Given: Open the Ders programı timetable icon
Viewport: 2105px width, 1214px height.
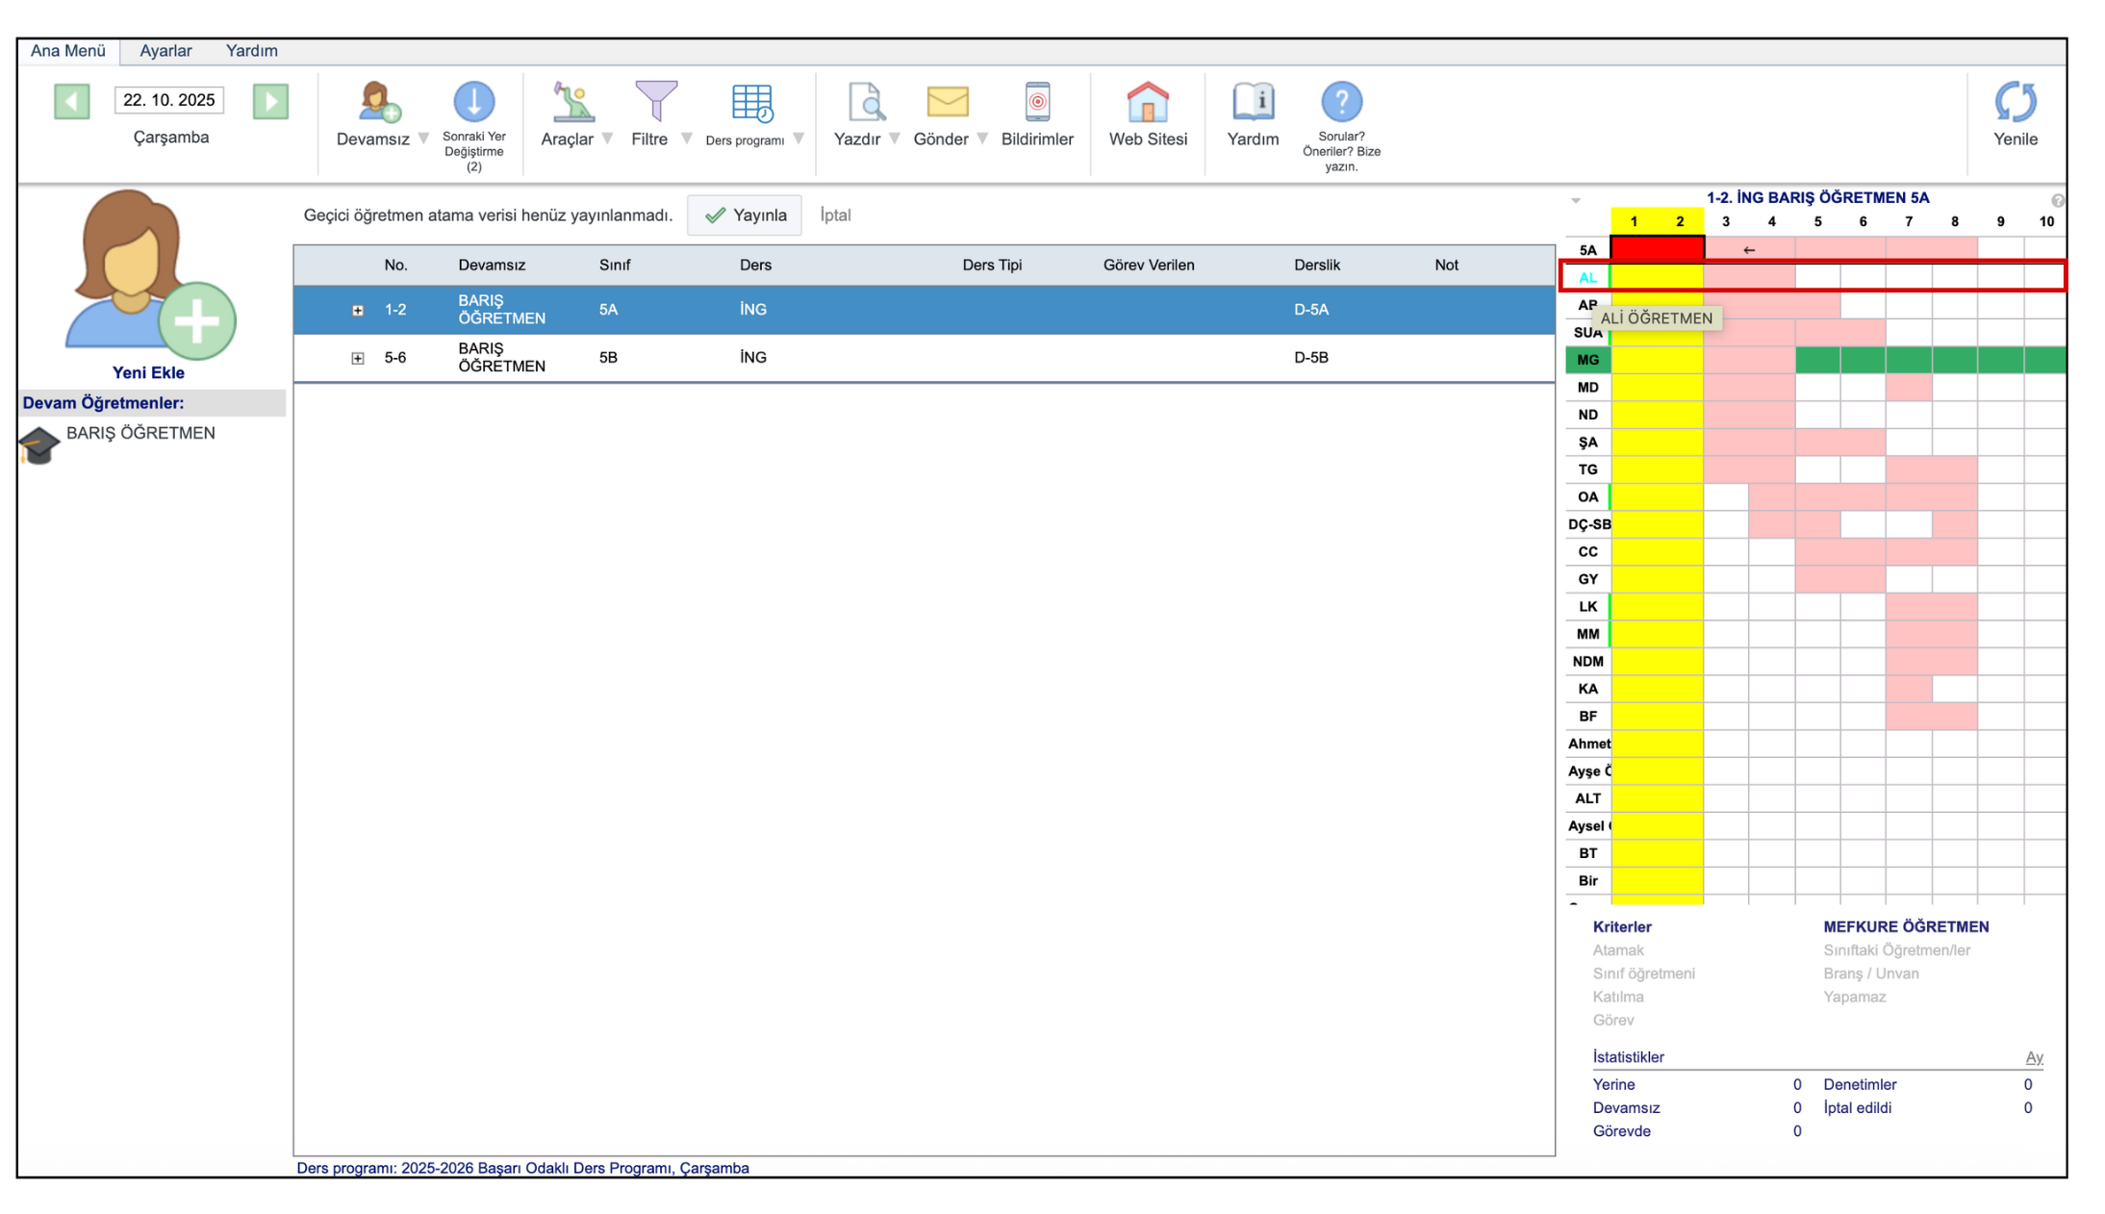Looking at the screenshot, I should pyautogui.click(x=751, y=102).
